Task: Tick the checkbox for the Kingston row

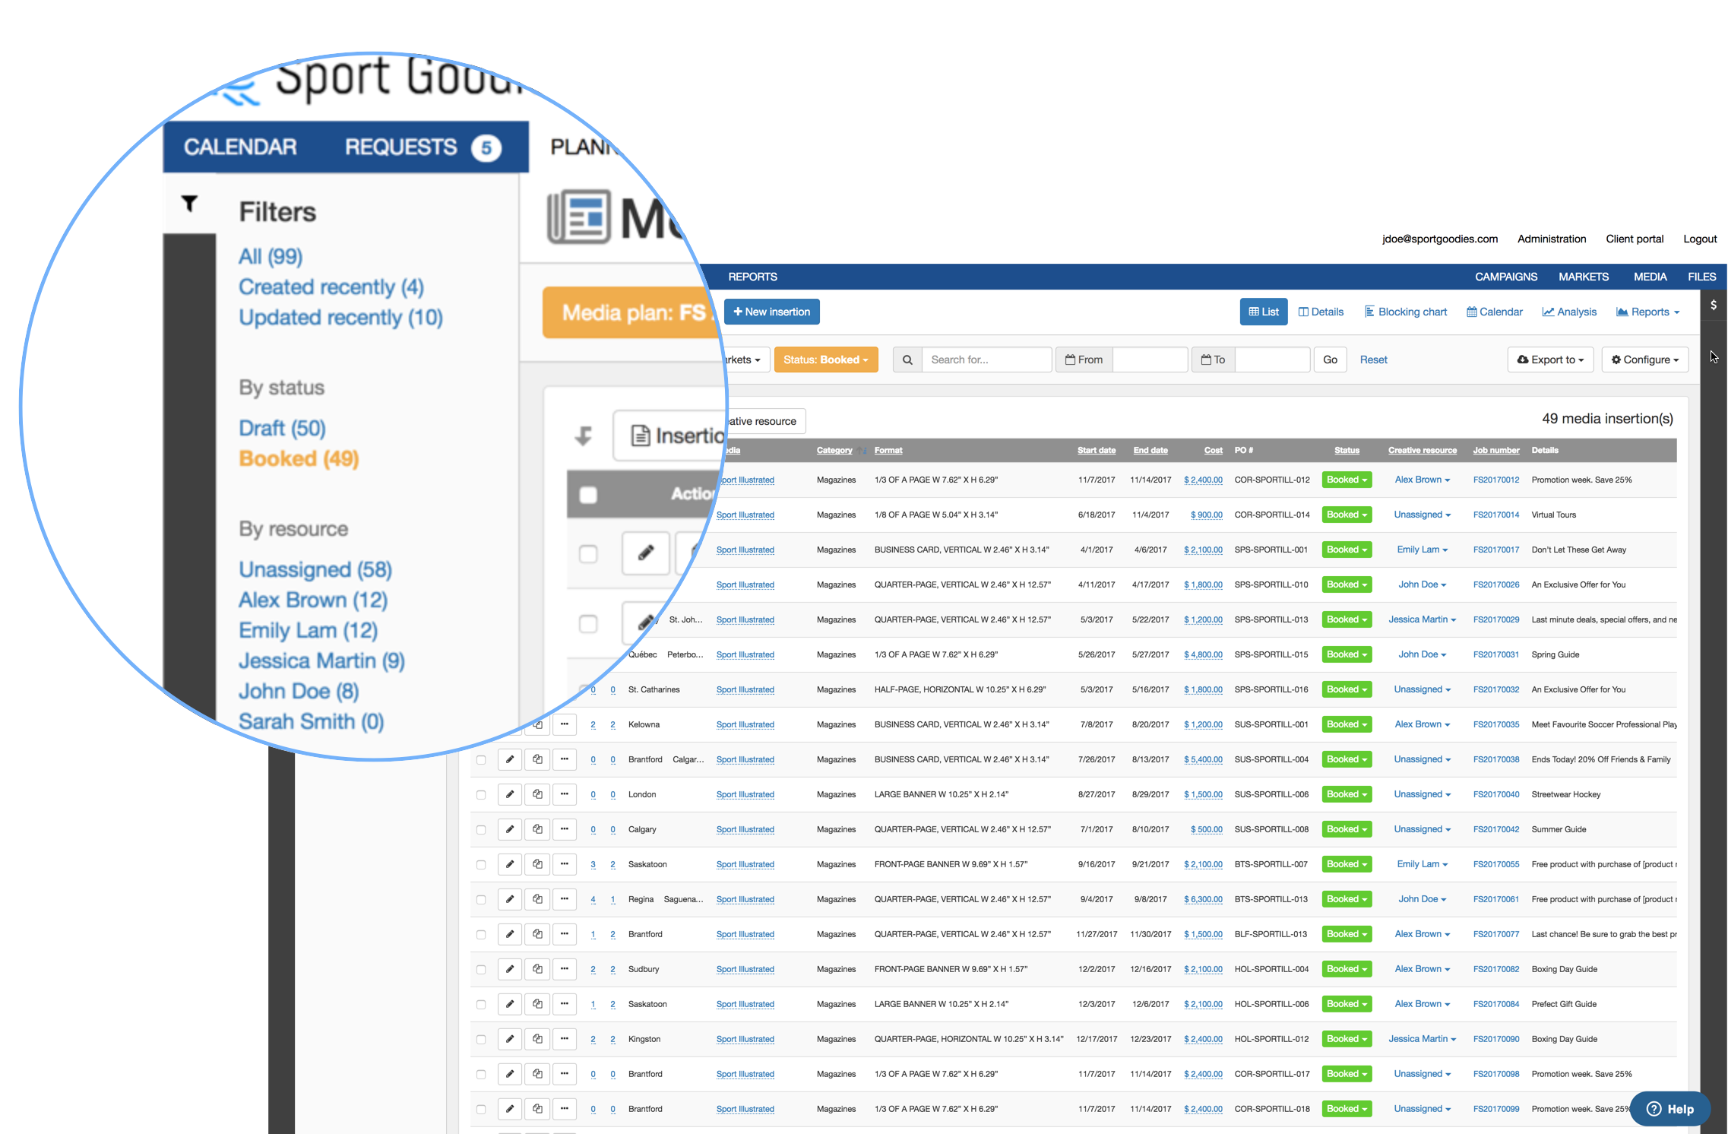Action: [x=481, y=1039]
